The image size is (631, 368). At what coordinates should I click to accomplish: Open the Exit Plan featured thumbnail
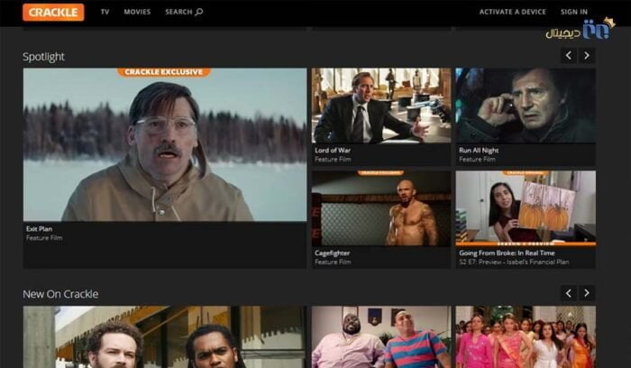[165, 144]
